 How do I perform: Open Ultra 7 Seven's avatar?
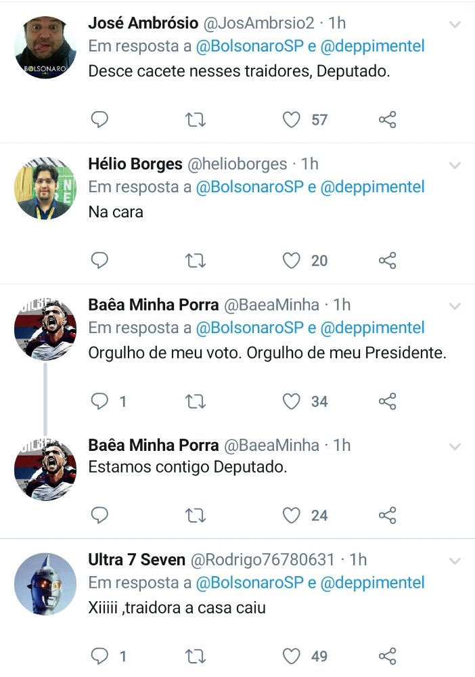(45, 584)
